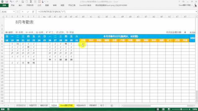
Task: Switch to the 涉及知识点 sheet
Action: pos(21,105)
